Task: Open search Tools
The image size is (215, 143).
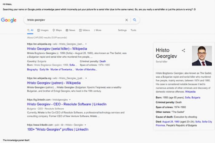Action: (x=133, y=30)
